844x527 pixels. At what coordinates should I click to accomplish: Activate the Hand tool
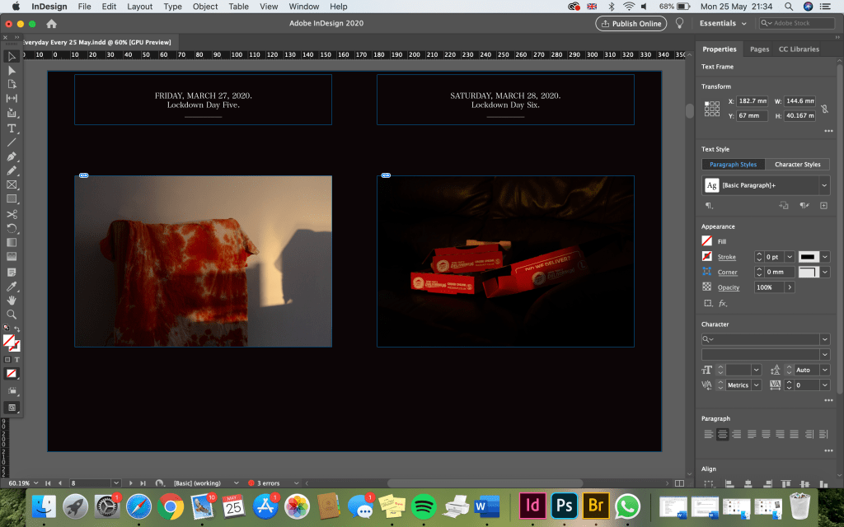click(12, 300)
